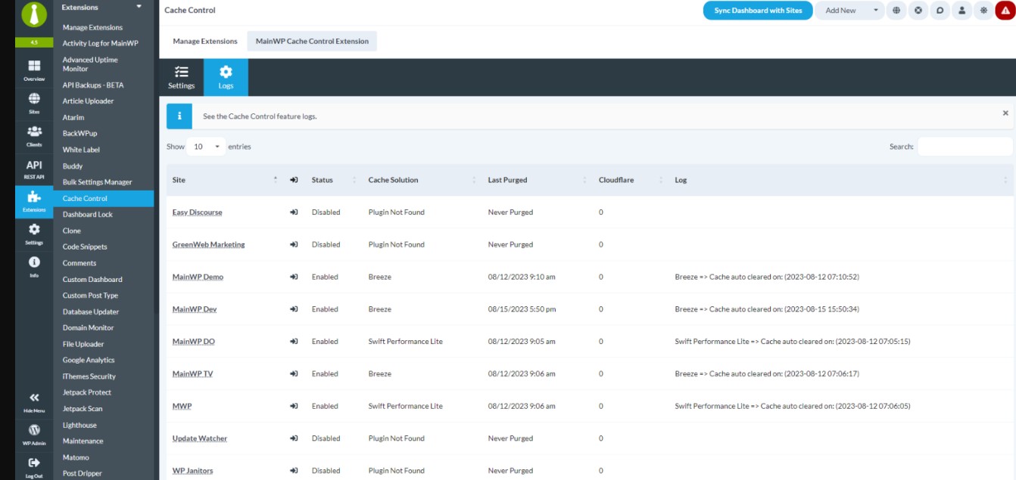Click the Log Out icon
This screenshot has width=1016, height=480.
pos(34,462)
